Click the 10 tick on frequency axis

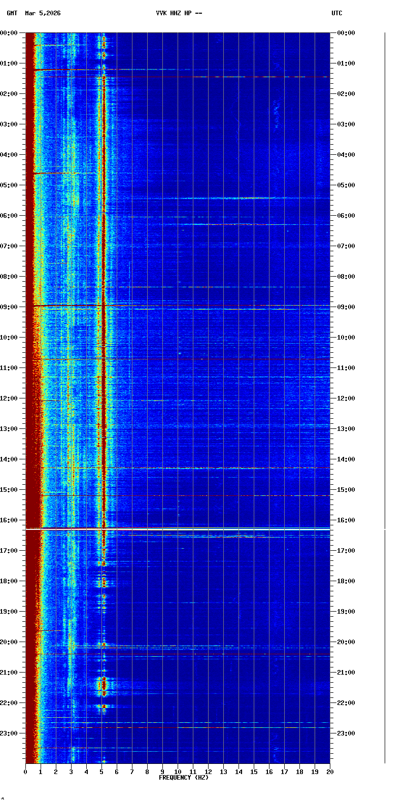click(178, 772)
